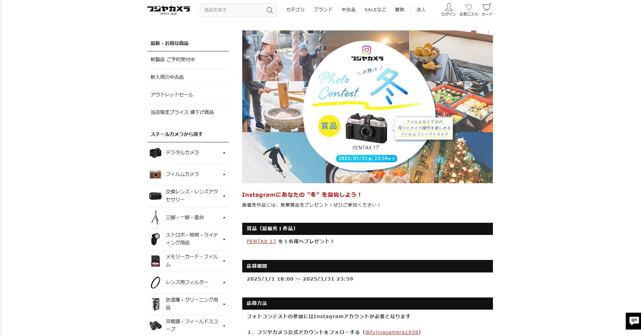The width and height of the screenshot is (641, 336).
Task: Click the 賞品（最優秀１作品） header
Action: coord(367,229)
